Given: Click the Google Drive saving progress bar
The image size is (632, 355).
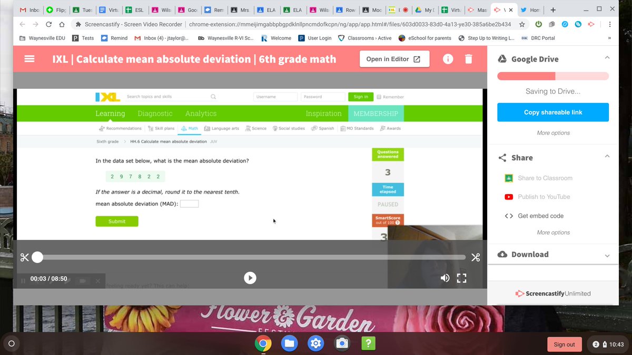Looking at the screenshot, I should (x=553, y=76).
